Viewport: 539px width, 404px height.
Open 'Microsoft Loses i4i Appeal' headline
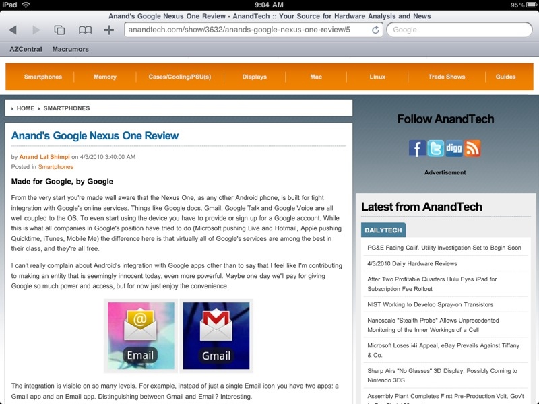(x=443, y=350)
